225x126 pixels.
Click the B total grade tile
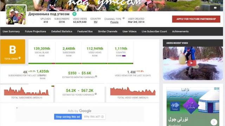click(x=13, y=51)
